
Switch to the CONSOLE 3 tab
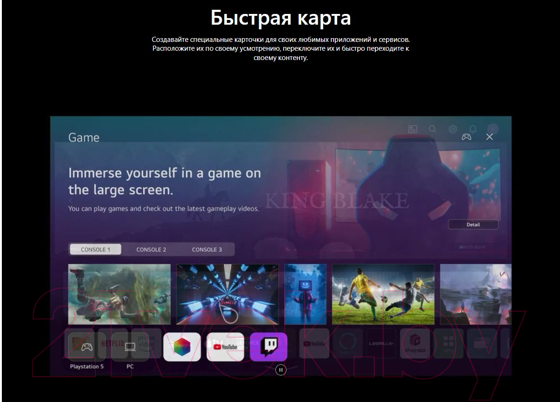pyautogui.click(x=207, y=249)
